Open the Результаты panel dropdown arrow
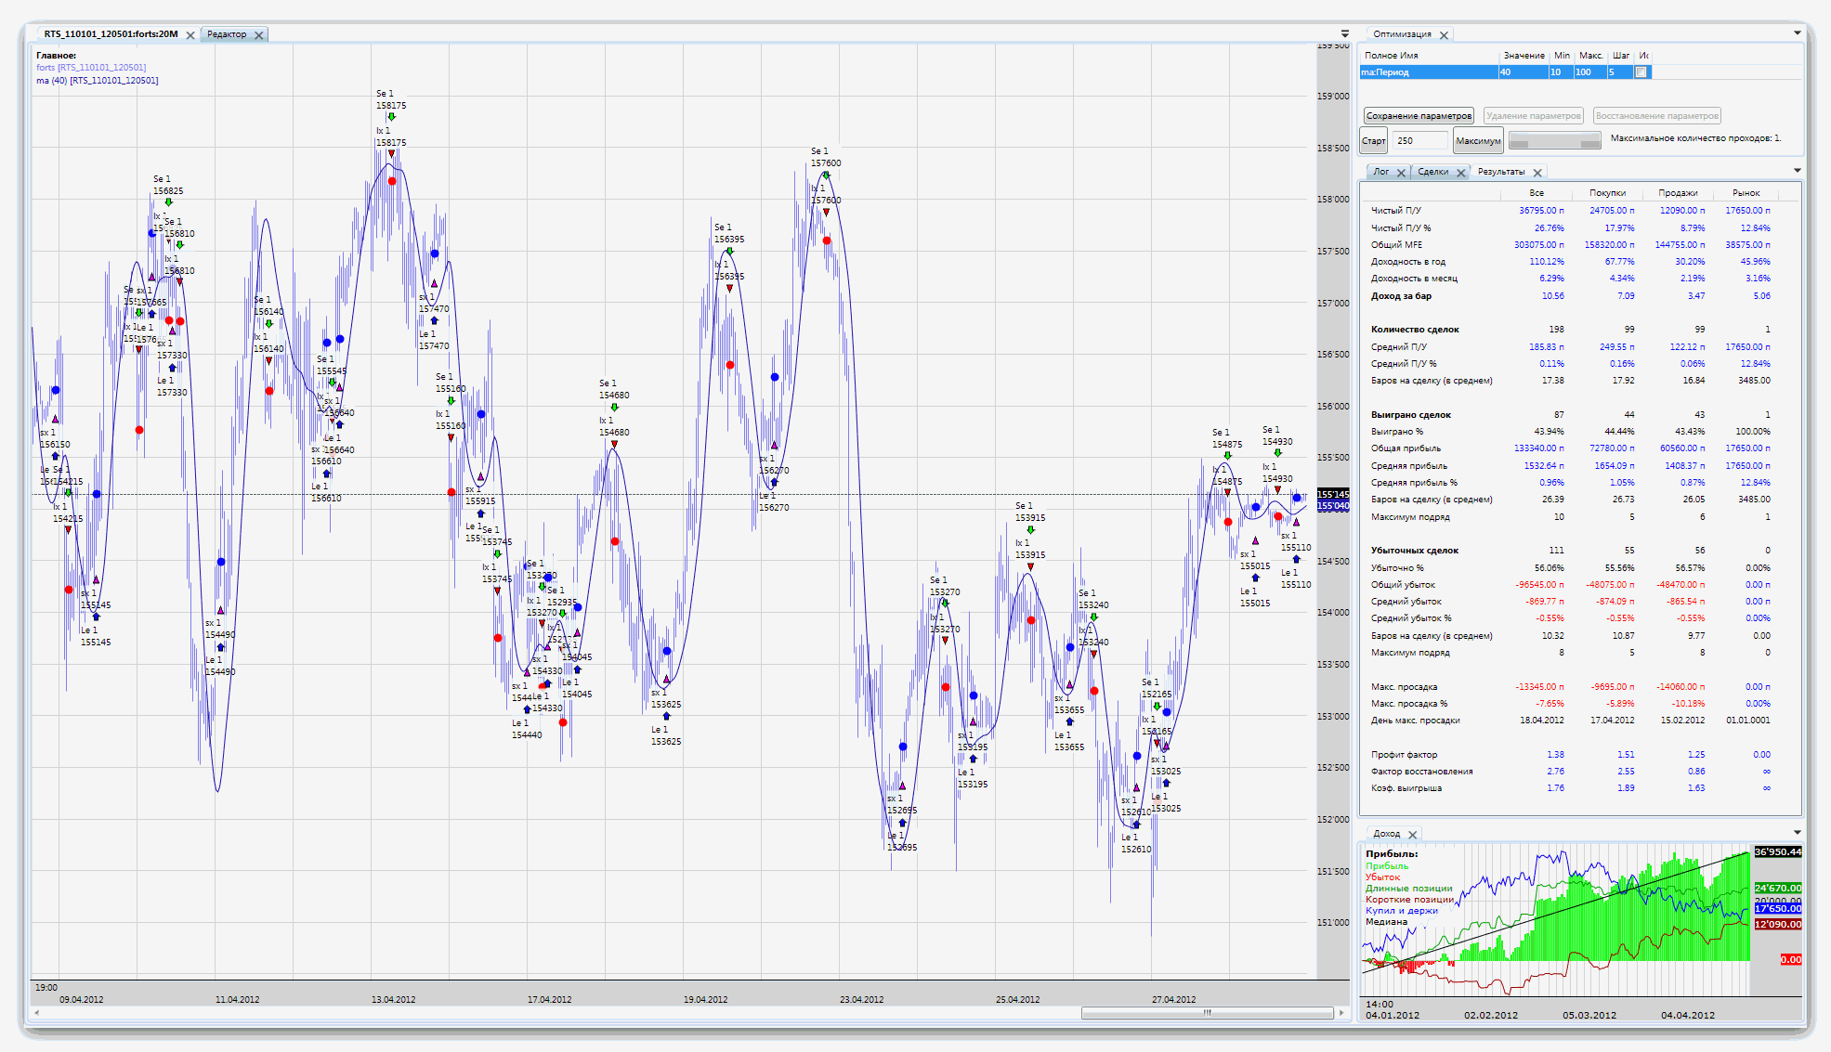This screenshot has width=1831, height=1052. [x=1797, y=171]
